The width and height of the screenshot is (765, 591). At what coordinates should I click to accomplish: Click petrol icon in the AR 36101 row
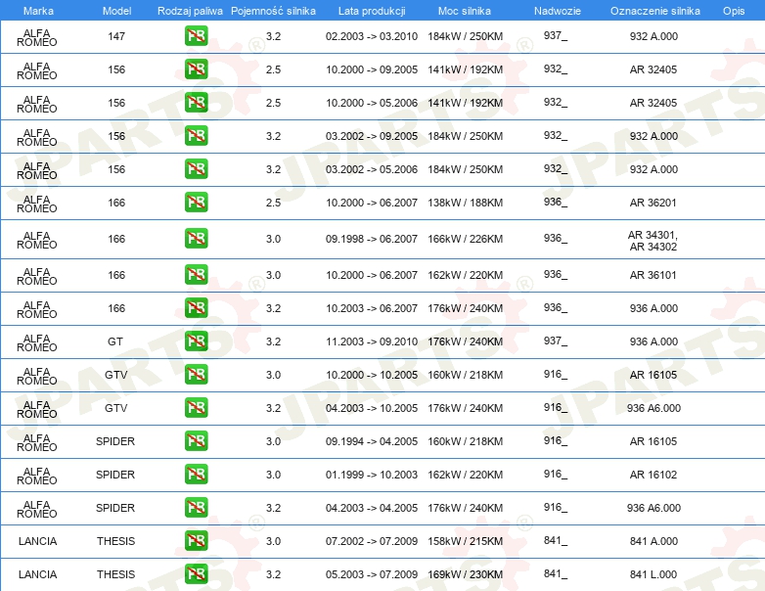(196, 275)
